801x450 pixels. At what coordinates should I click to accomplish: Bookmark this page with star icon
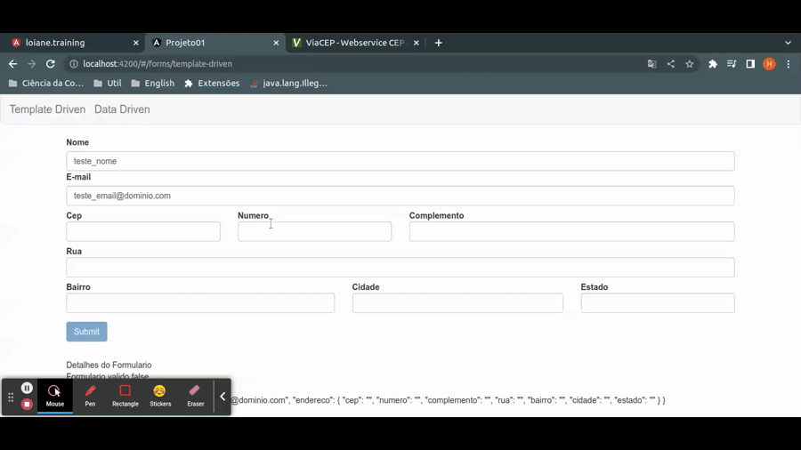(690, 64)
